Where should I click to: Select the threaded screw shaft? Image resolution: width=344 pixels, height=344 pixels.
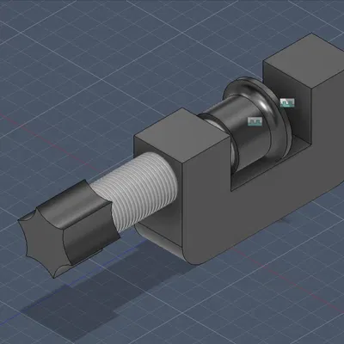pos(136,192)
